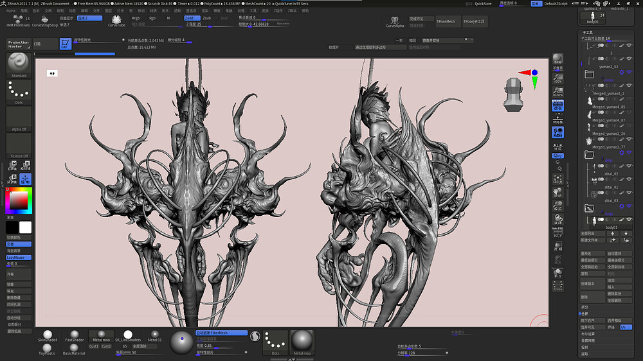Click the Xpose icon
The width and height of the screenshot is (643, 361).
pos(557,286)
